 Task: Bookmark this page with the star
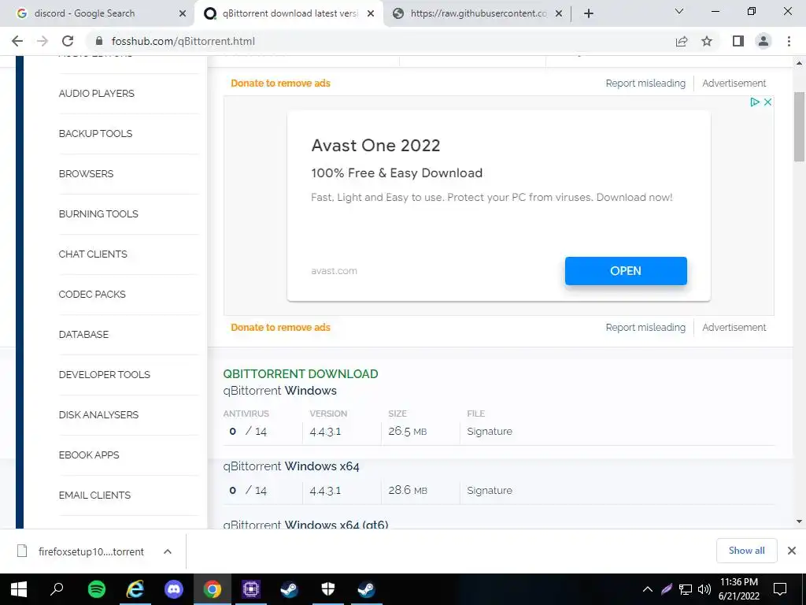coord(707,41)
